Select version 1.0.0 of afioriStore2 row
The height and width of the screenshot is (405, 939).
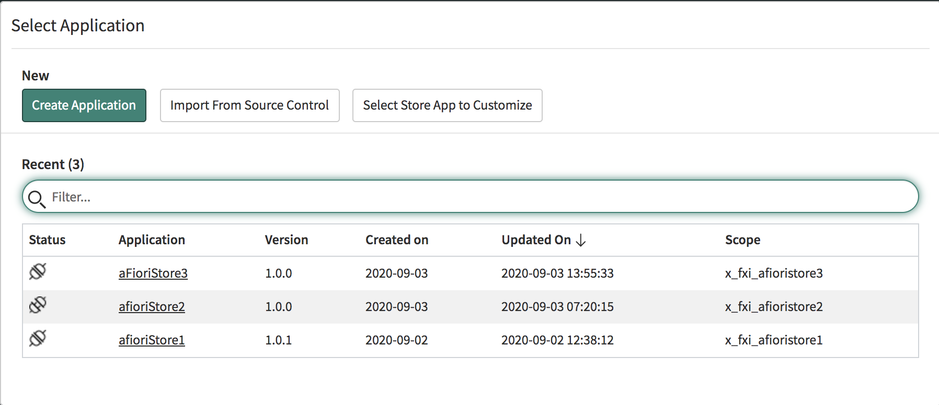tap(279, 306)
